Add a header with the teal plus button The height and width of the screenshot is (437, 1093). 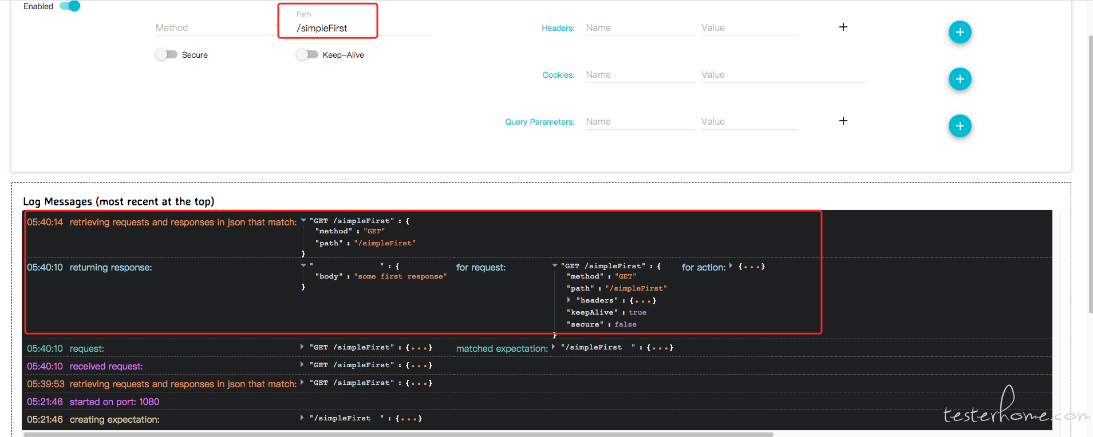(x=960, y=32)
